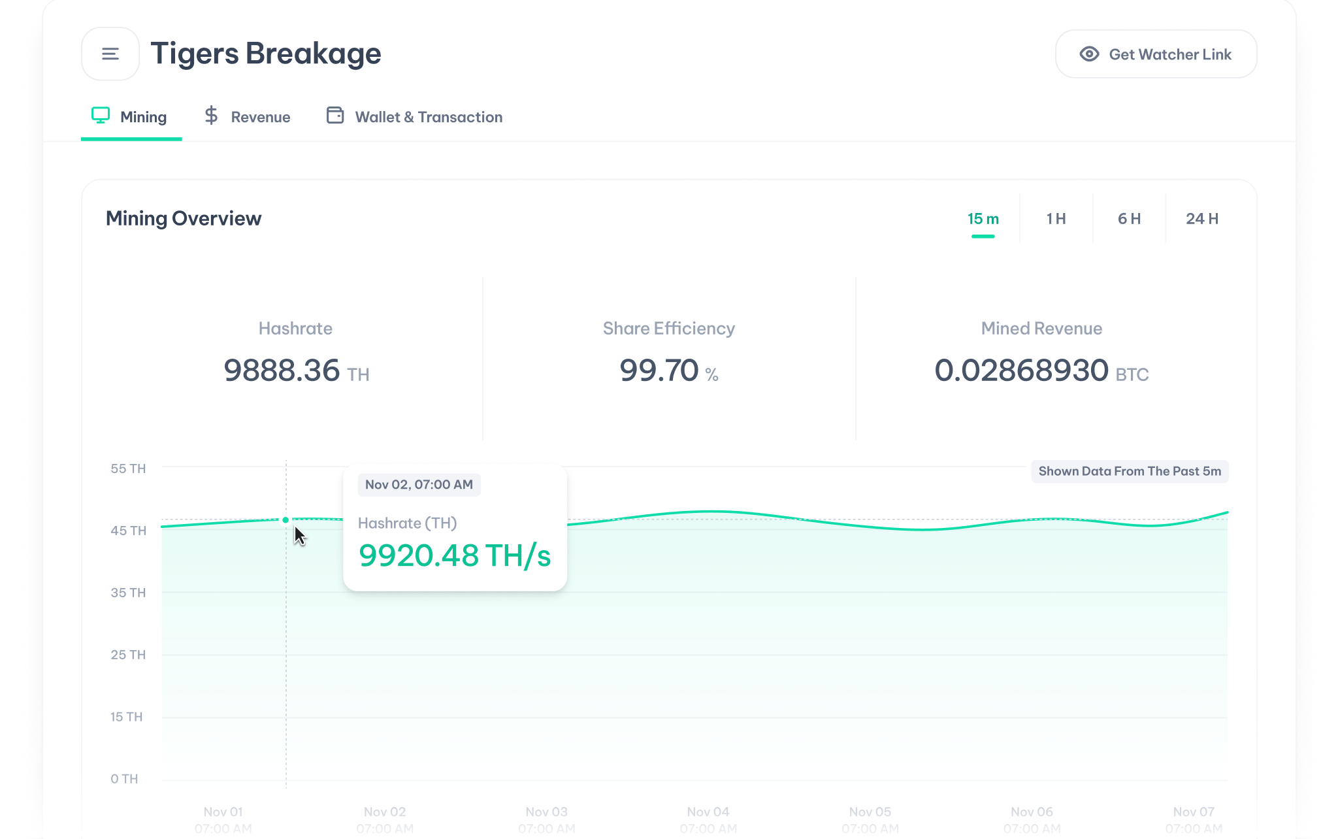Switch to the Mining tab
The image size is (1338, 839).
tap(131, 117)
